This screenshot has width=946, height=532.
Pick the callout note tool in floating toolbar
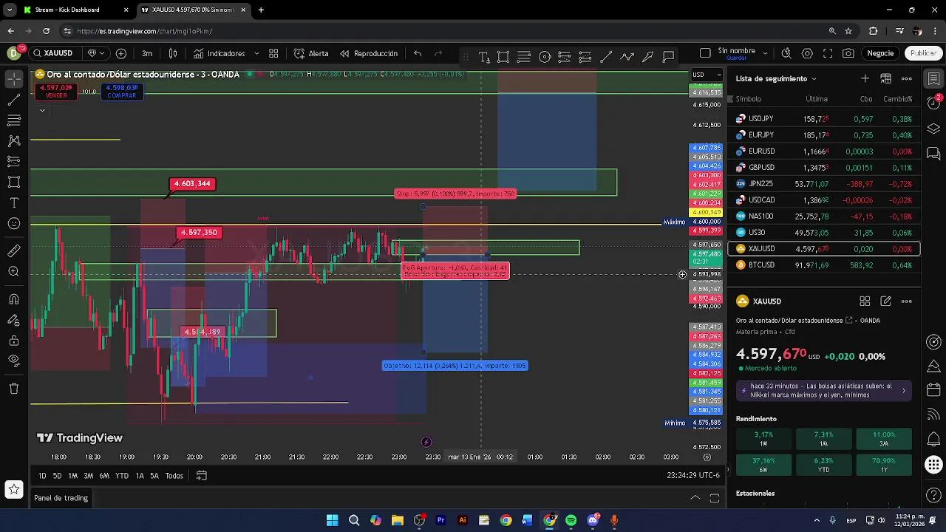click(669, 57)
